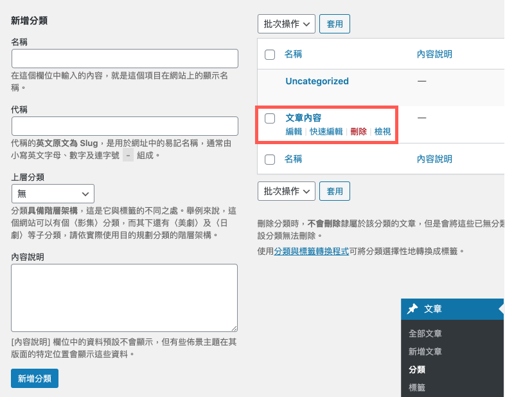Image resolution: width=505 pixels, height=397 pixels.
Task: Open the top 批次操作 dropdown
Action: pyautogui.click(x=287, y=24)
